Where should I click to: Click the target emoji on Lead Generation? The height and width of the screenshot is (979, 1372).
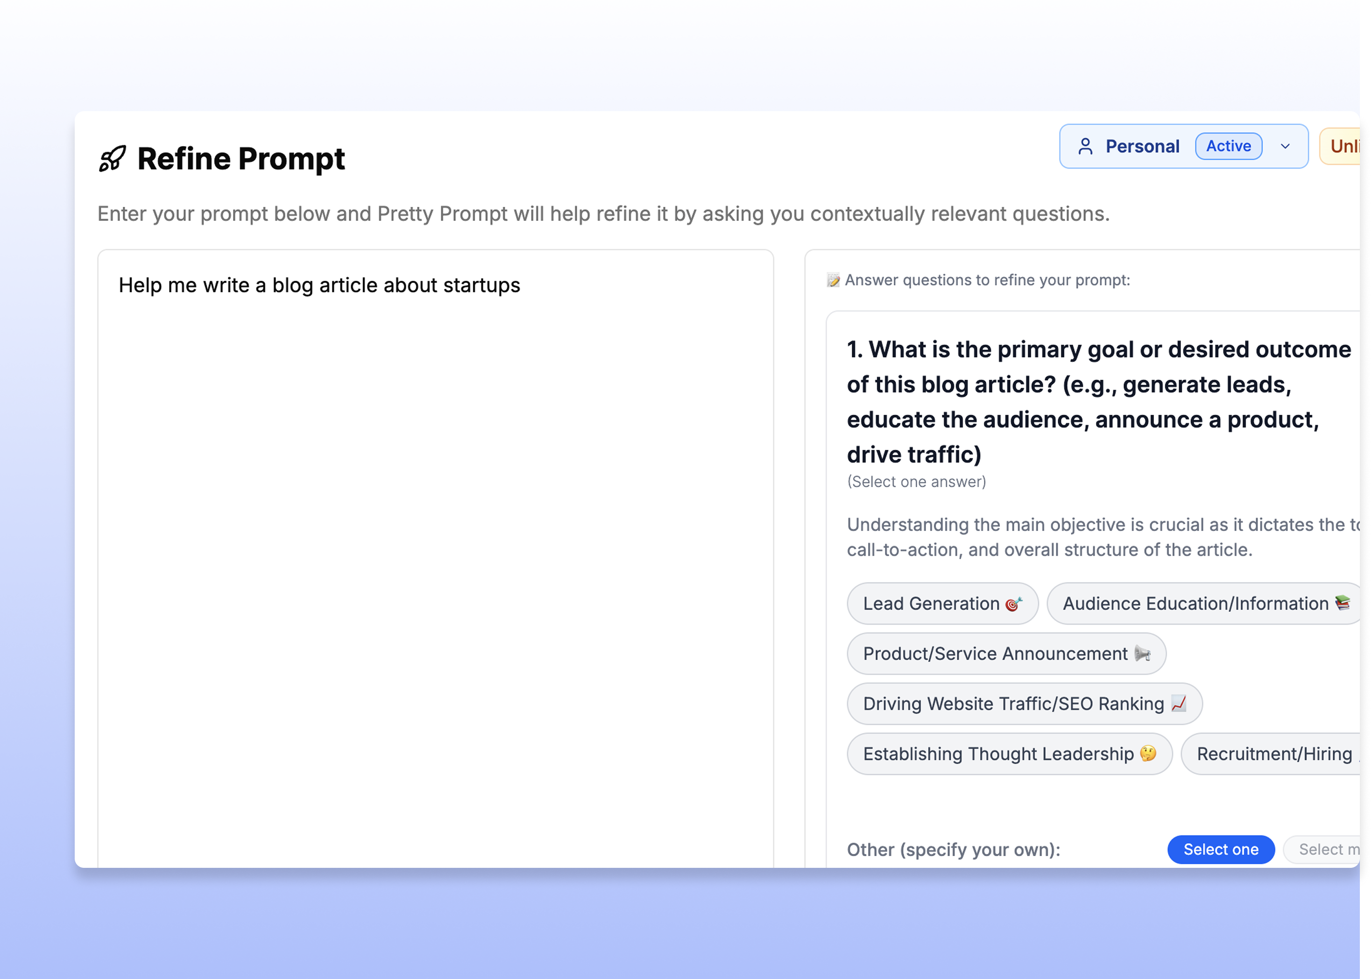point(1014,603)
